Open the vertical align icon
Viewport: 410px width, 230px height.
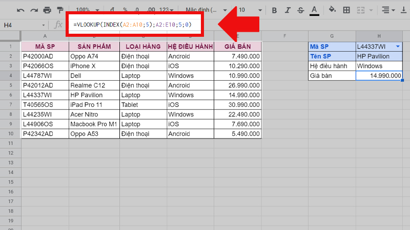403,10
